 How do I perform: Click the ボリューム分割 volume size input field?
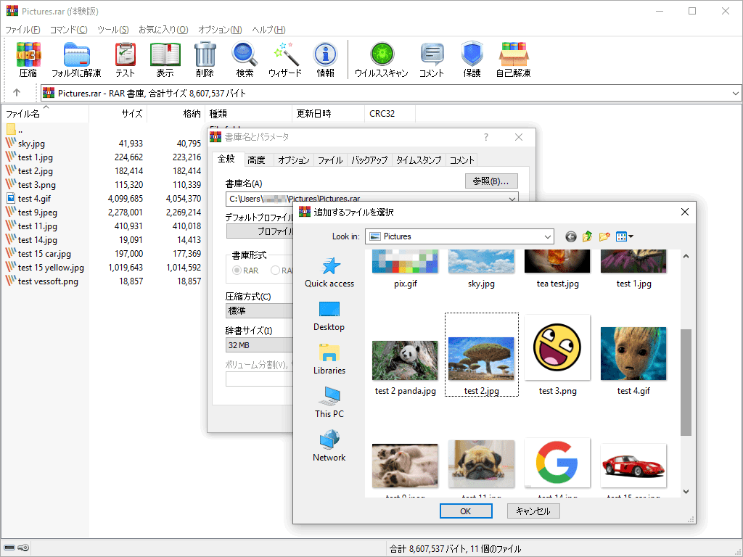(259, 379)
